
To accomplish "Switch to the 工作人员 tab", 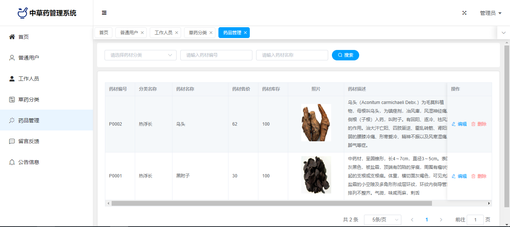I will coord(163,33).
